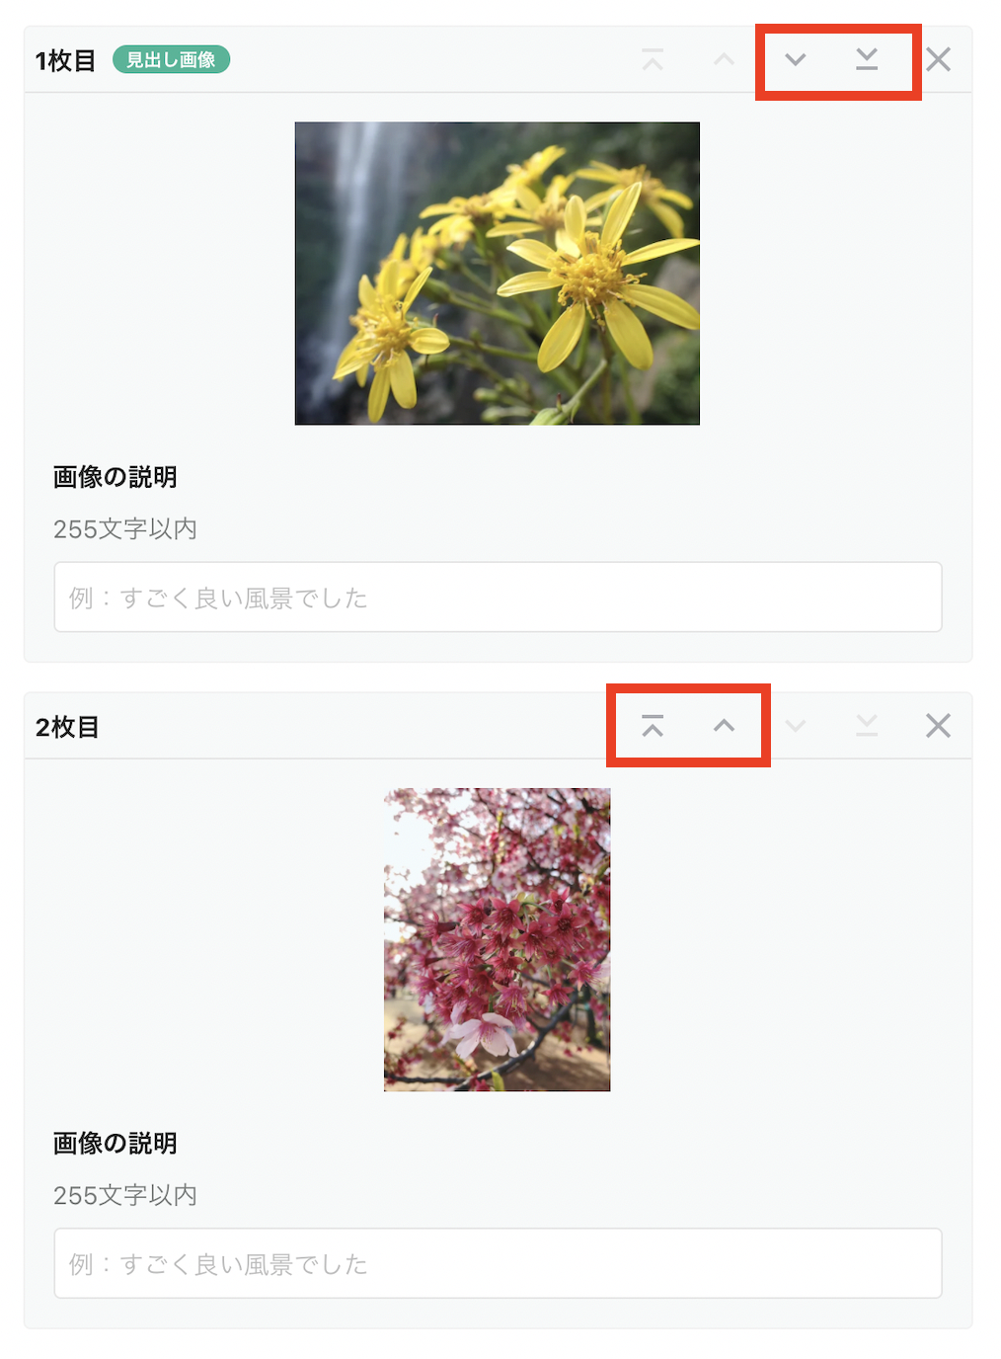Click first 画像の説明 label
Screen dimensions: 1001x1359
tap(115, 477)
